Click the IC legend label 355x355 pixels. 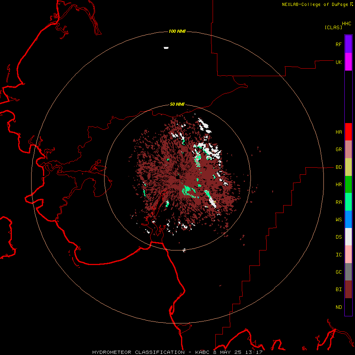(x=338, y=255)
